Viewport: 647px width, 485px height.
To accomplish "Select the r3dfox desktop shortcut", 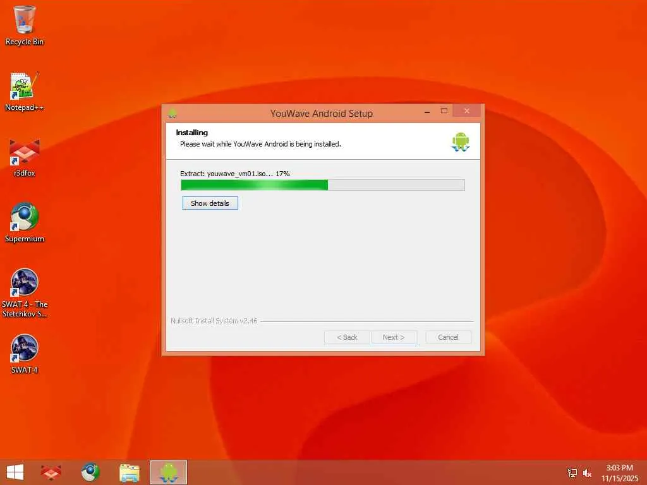I will coord(25,157).
